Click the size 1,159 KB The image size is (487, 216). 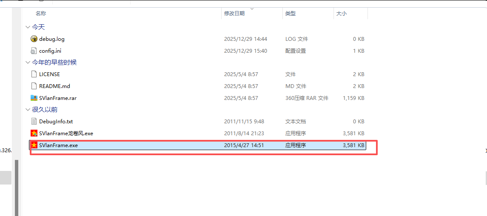coord(353,98)
